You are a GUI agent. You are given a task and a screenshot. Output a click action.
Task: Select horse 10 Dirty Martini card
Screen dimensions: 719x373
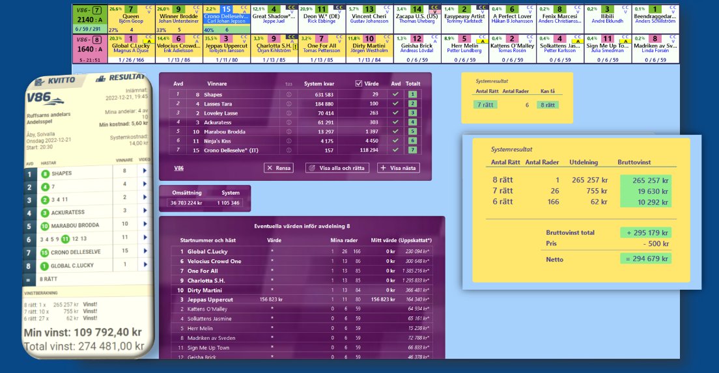tap(369, 49)
